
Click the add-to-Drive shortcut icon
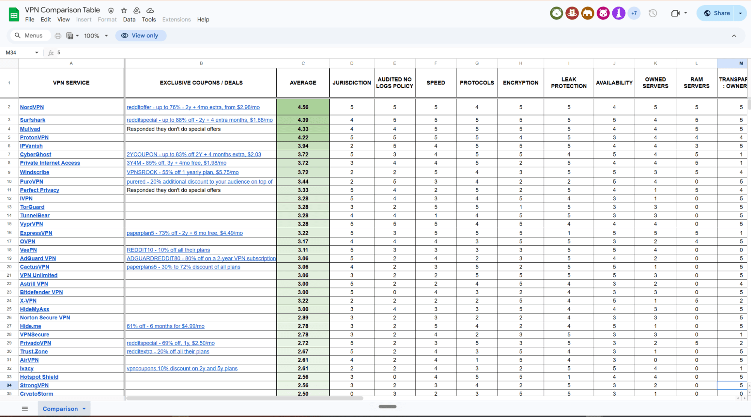click(x=137, y=11)
